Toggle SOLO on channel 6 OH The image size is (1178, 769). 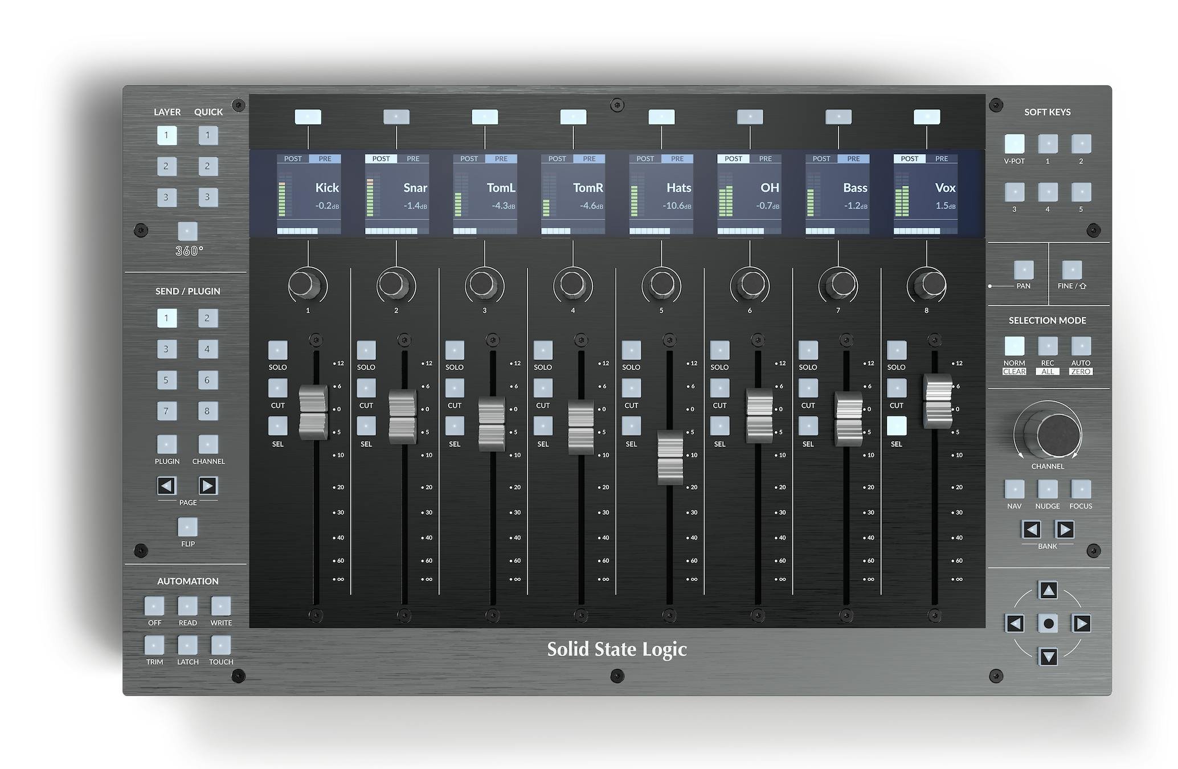[x=720, y=350]
